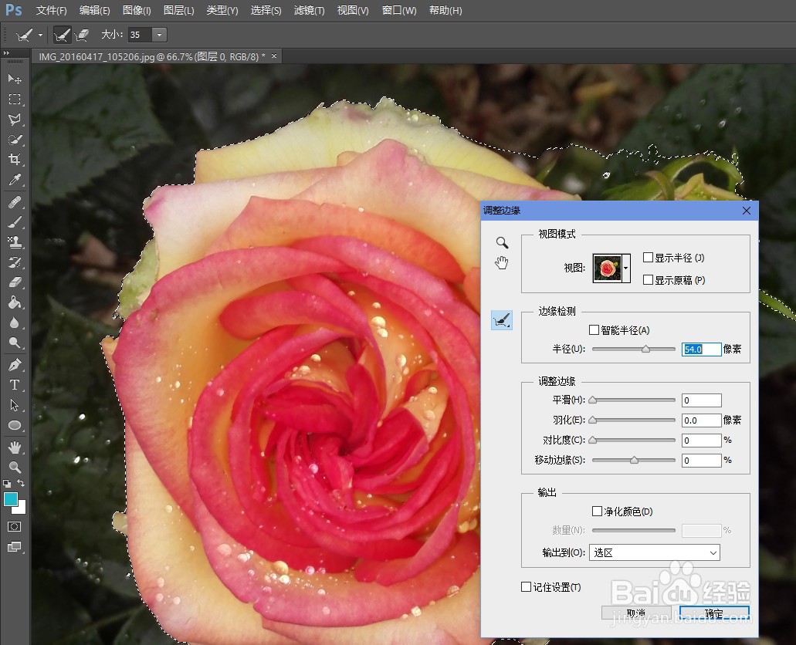Select the Eyedropper tool

point(15,180)
